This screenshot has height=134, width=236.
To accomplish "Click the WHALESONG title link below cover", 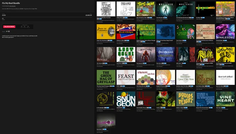I will pyautogui.click(x=219, y=40).
